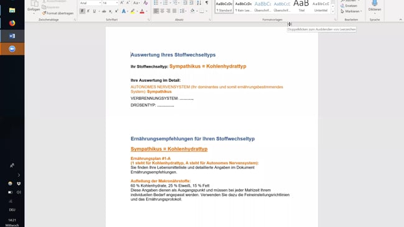Click 'Sympathikus = Kohlenhydrattyp' underlined heading
Screen dimensions: 404x227
click(x=169, y=149)
